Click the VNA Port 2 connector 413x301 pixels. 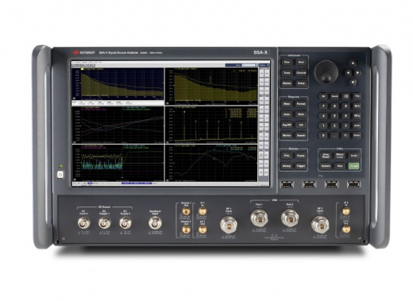(x=290, y=218)
